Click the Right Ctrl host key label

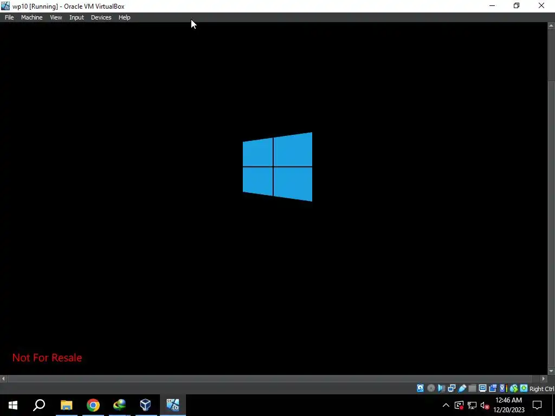point(541,389)
